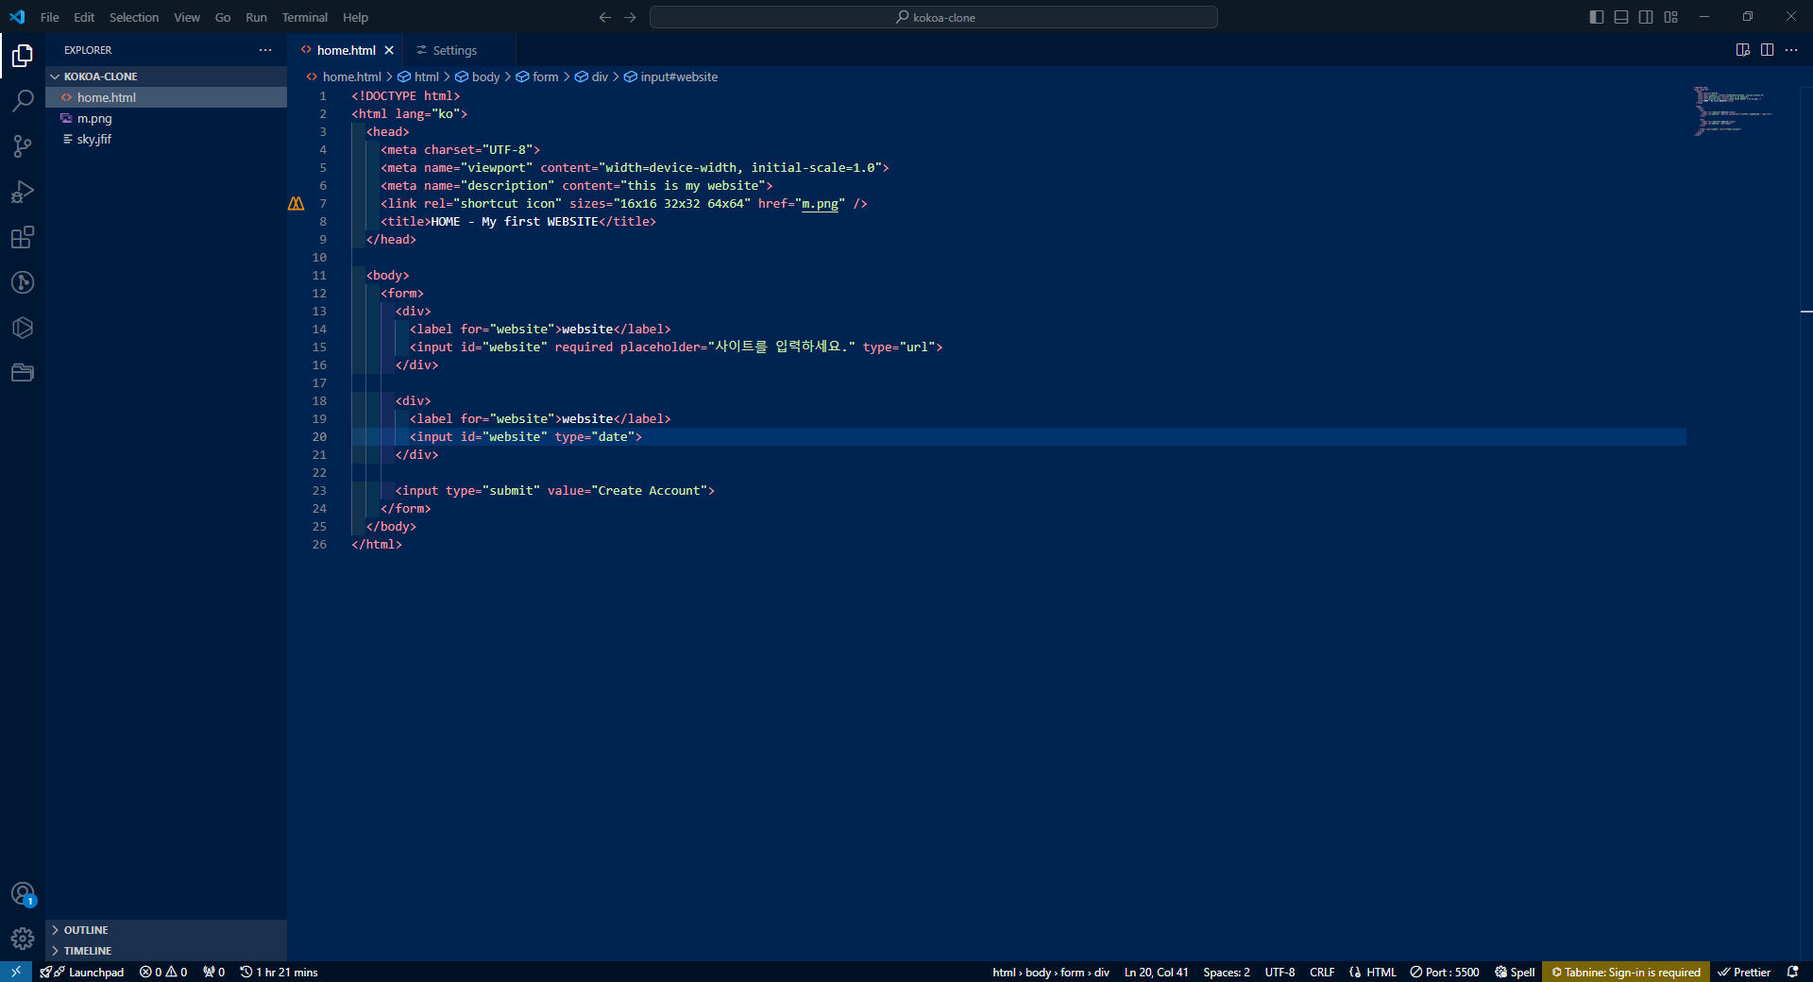Open the Help menu

coord(355,17)
